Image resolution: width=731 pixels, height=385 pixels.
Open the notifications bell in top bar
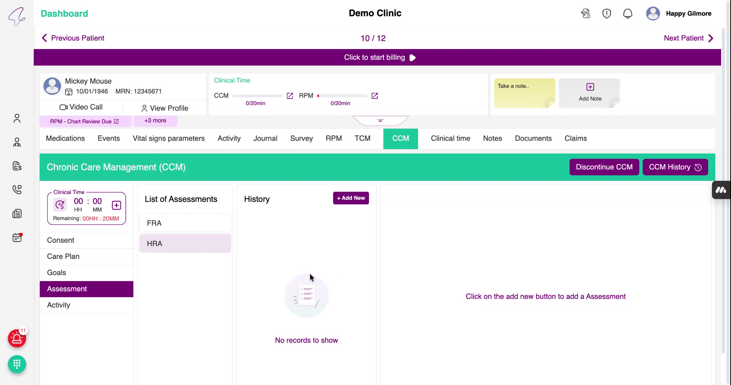[x=627, y=13]
